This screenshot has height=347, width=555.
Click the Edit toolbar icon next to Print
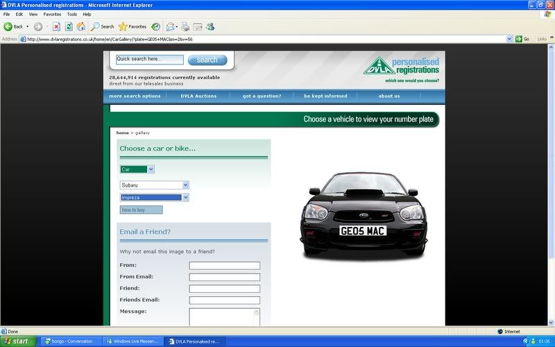coord(198,26)
